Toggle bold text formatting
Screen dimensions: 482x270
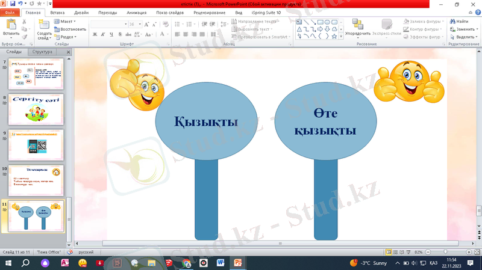pyautogui.click(x=95, y=35)
